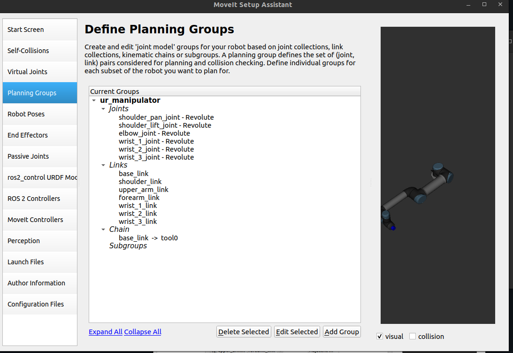Select shoulder_pan_joint in the tree
Viewport: 513px width, 353px height.
pos(166,117)
